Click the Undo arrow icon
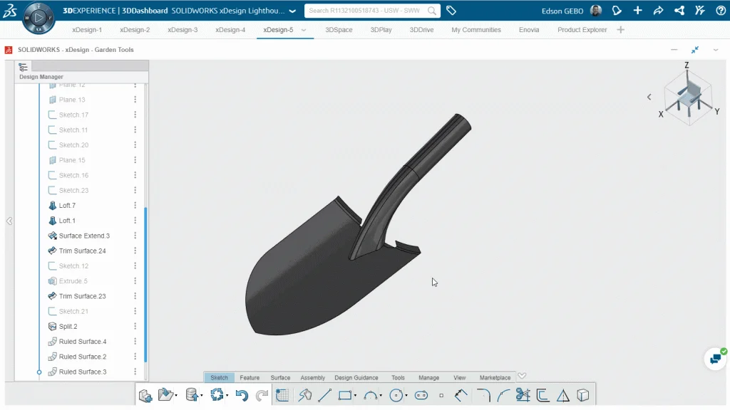 (242, 395)
